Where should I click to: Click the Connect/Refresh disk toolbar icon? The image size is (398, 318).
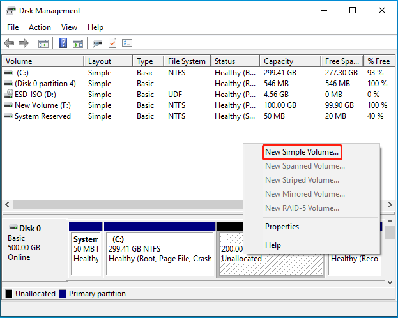tap(97, 43)
